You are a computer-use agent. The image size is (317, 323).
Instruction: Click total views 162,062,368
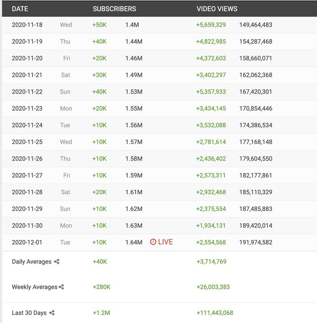pos(256,75)
